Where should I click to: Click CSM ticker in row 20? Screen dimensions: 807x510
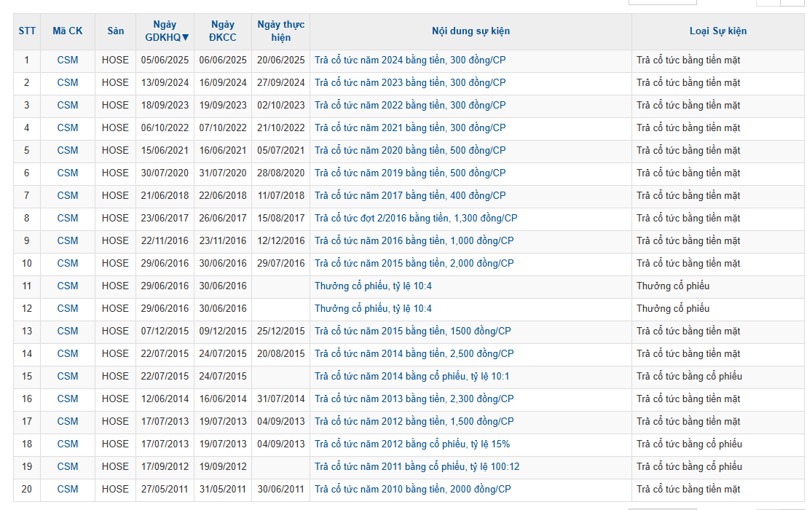coord(68,490)
